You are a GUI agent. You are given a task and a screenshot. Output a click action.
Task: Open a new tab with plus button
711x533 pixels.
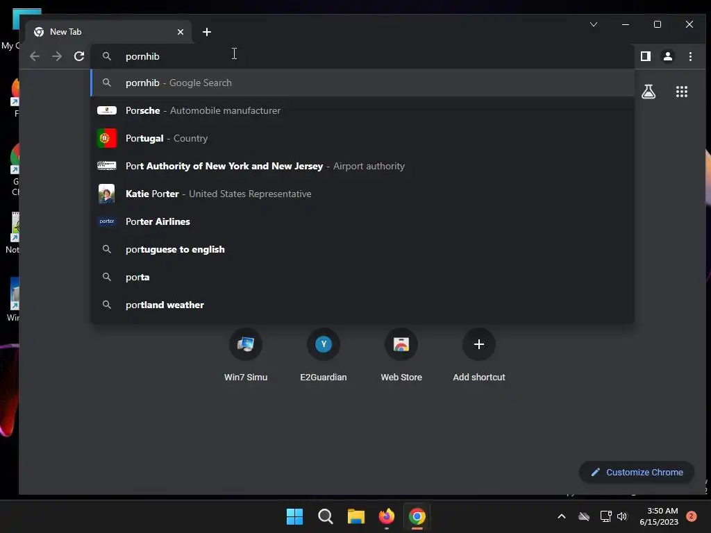[207, 32]
